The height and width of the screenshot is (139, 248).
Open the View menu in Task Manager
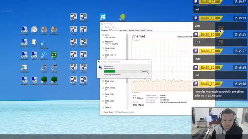click(x=114, y=27)
